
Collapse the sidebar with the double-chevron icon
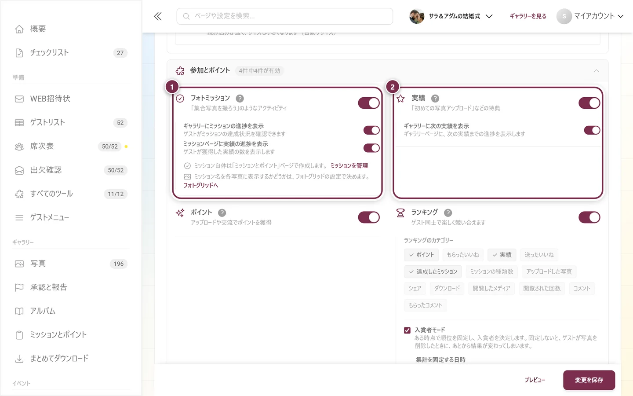[158, 16]
